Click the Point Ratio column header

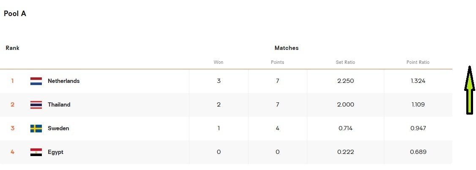(x=418, y=62)
